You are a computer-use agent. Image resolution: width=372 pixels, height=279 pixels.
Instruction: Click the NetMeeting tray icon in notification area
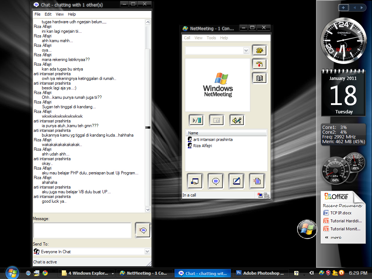coord(322,273)
